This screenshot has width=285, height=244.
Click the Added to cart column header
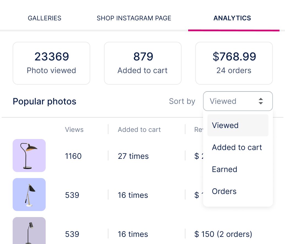click(139, 129)
